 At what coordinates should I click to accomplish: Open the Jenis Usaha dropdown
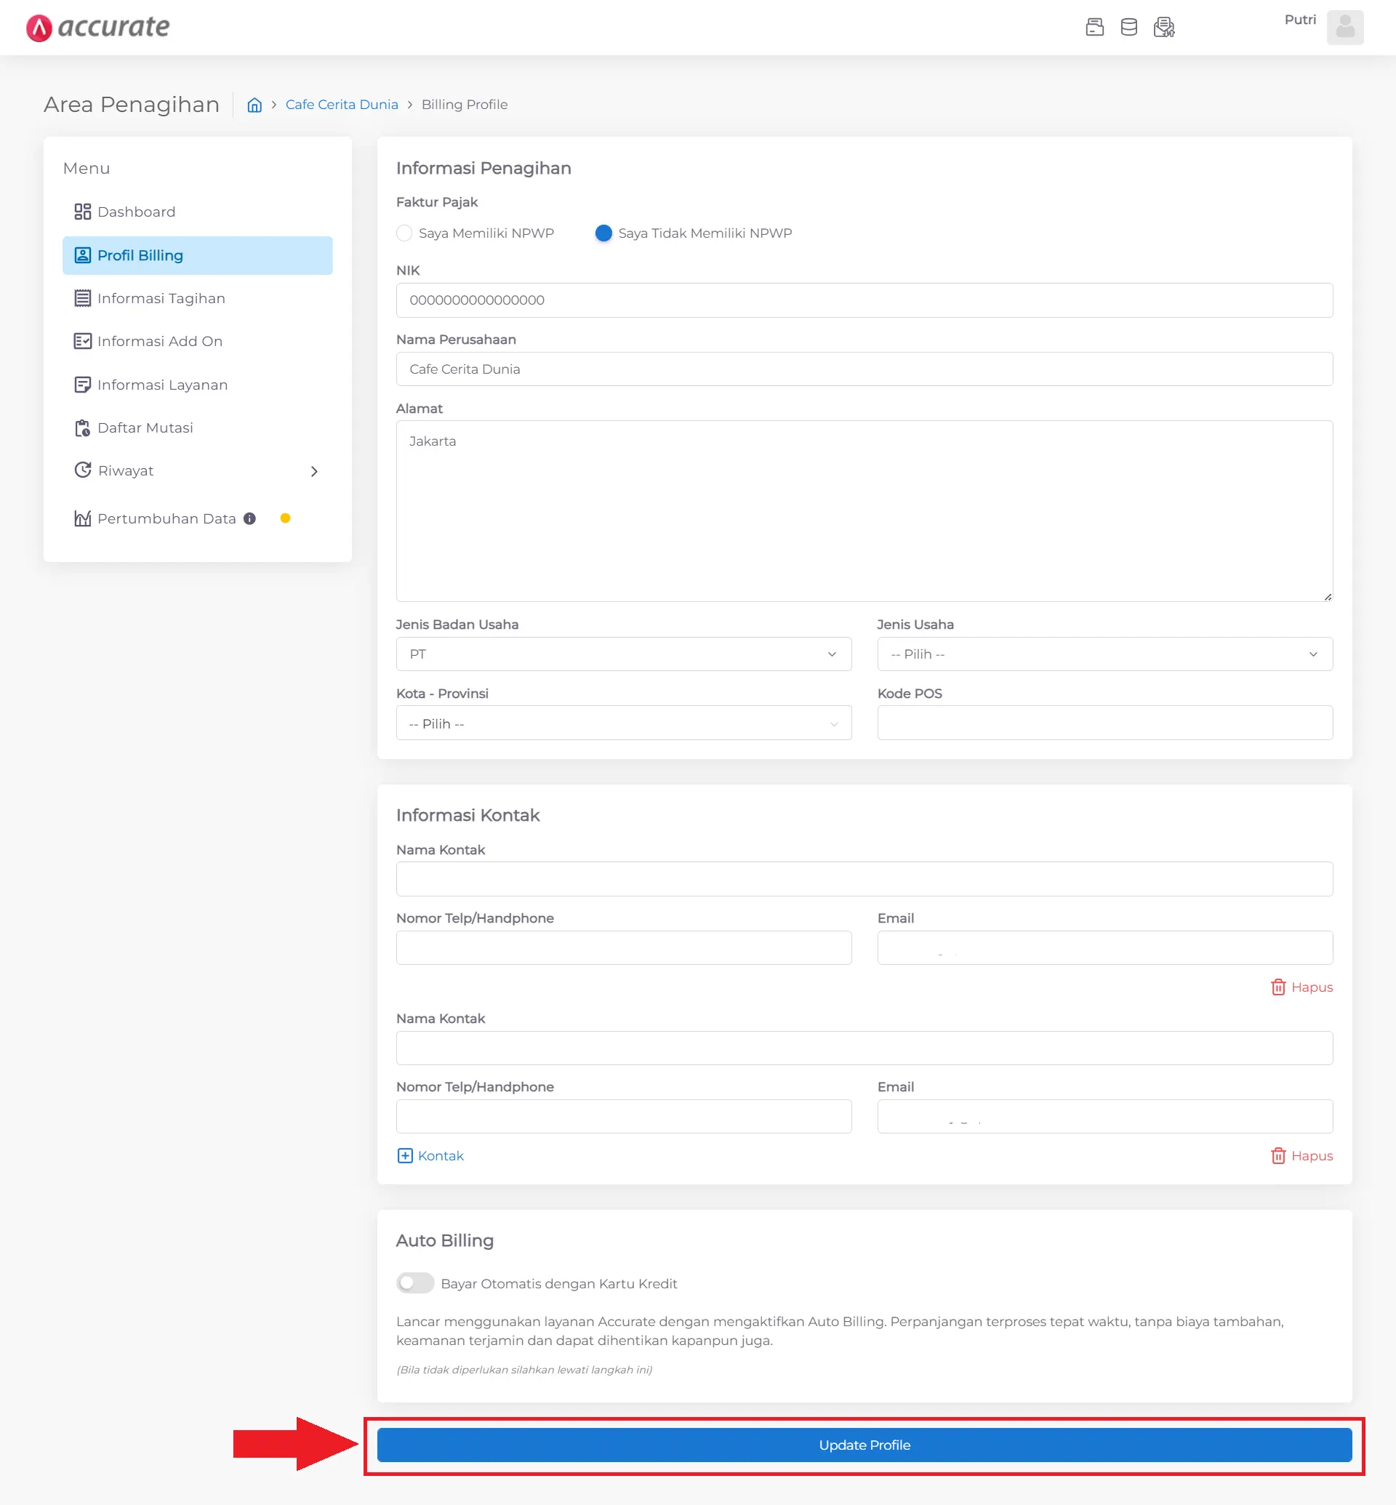[x=1104, y=654]
